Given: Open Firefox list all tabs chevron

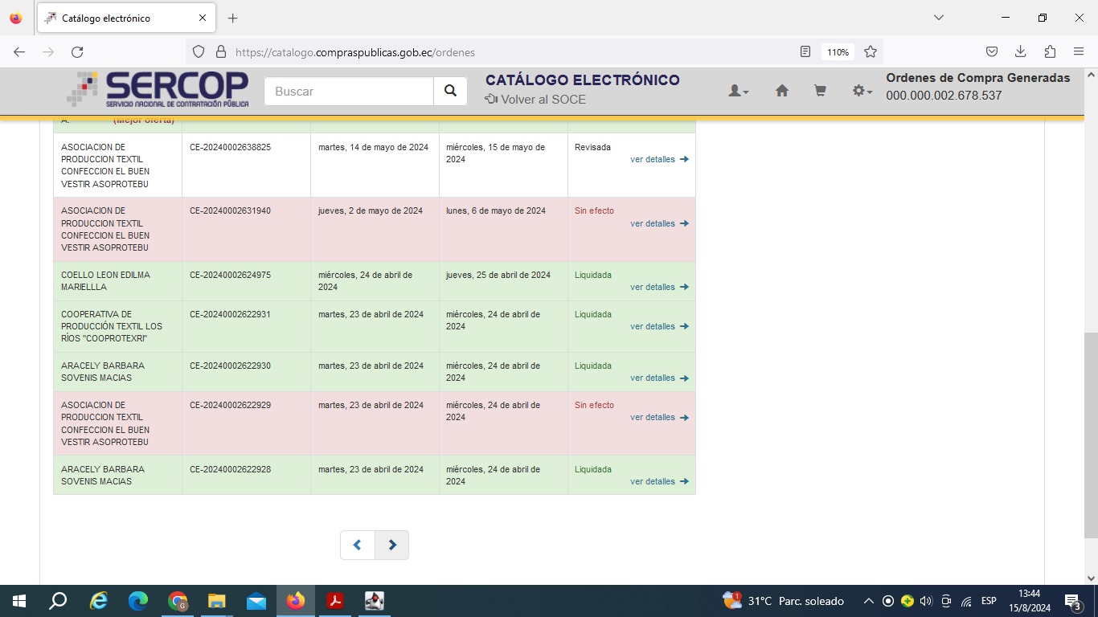Looking at the screenshot, I should click(x=938, y=18).
